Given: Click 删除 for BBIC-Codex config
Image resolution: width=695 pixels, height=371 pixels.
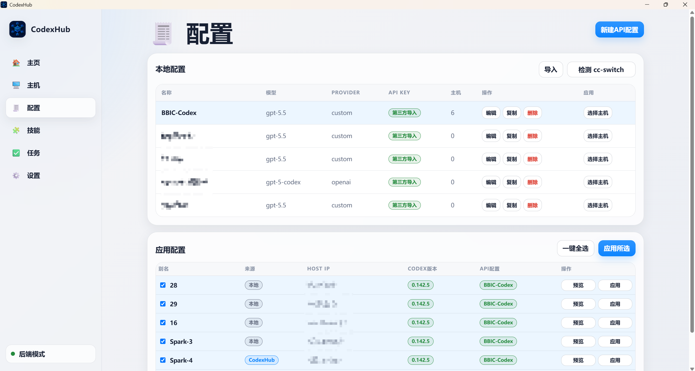Looking at the screenshot, I should [x=533, y=113].
